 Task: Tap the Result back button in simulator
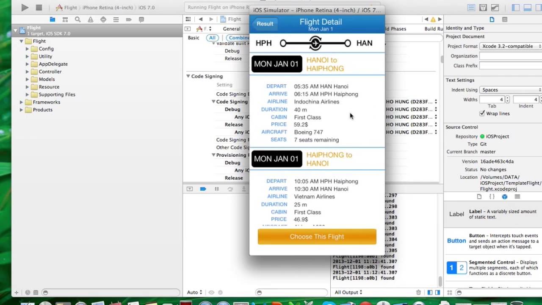point(265,24)
